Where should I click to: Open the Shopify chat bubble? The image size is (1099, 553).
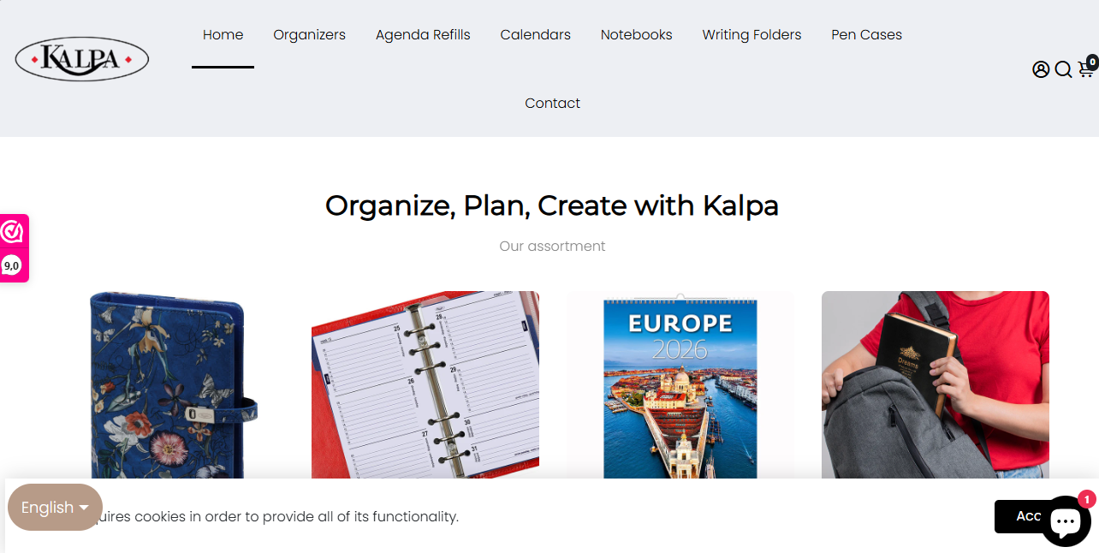point(1066,520)
